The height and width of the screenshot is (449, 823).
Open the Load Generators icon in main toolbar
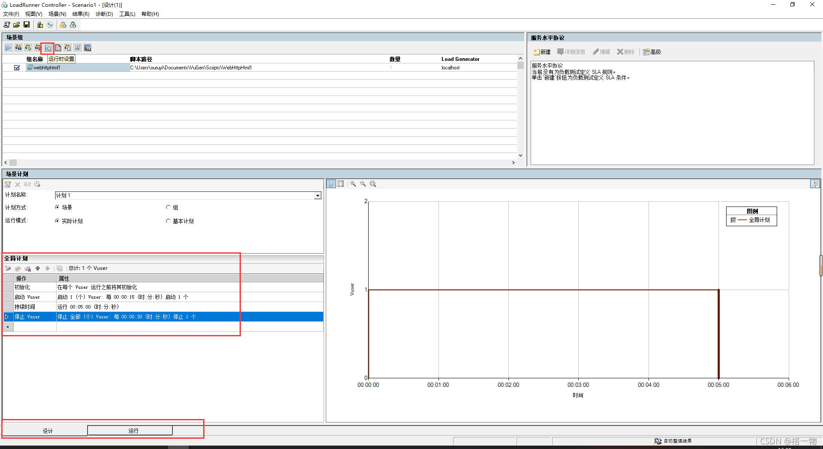click(40, 25)
